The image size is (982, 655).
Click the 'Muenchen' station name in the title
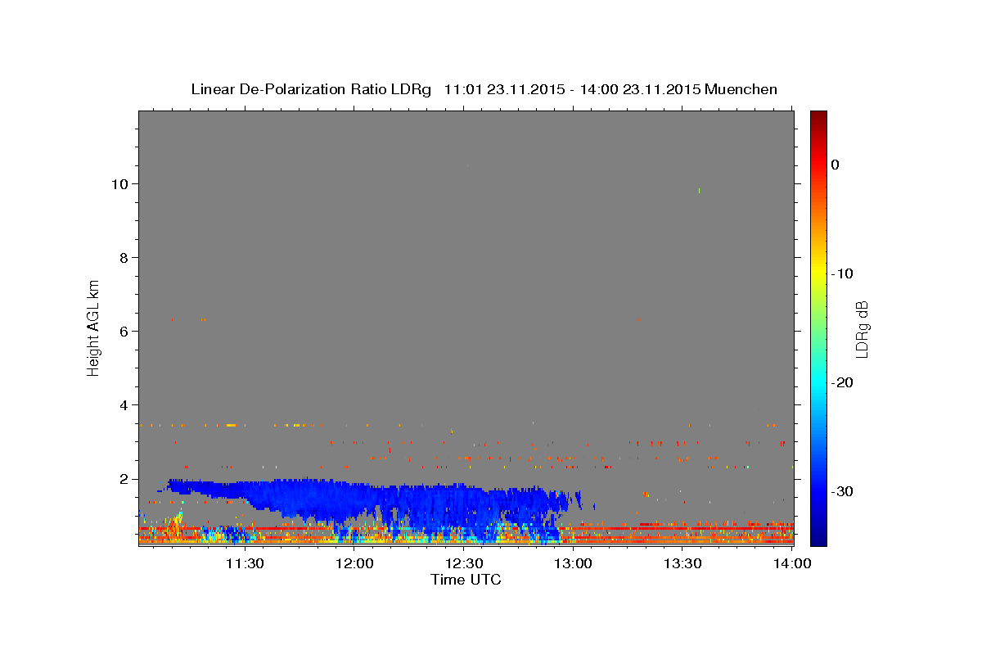(x=741, y=89)
